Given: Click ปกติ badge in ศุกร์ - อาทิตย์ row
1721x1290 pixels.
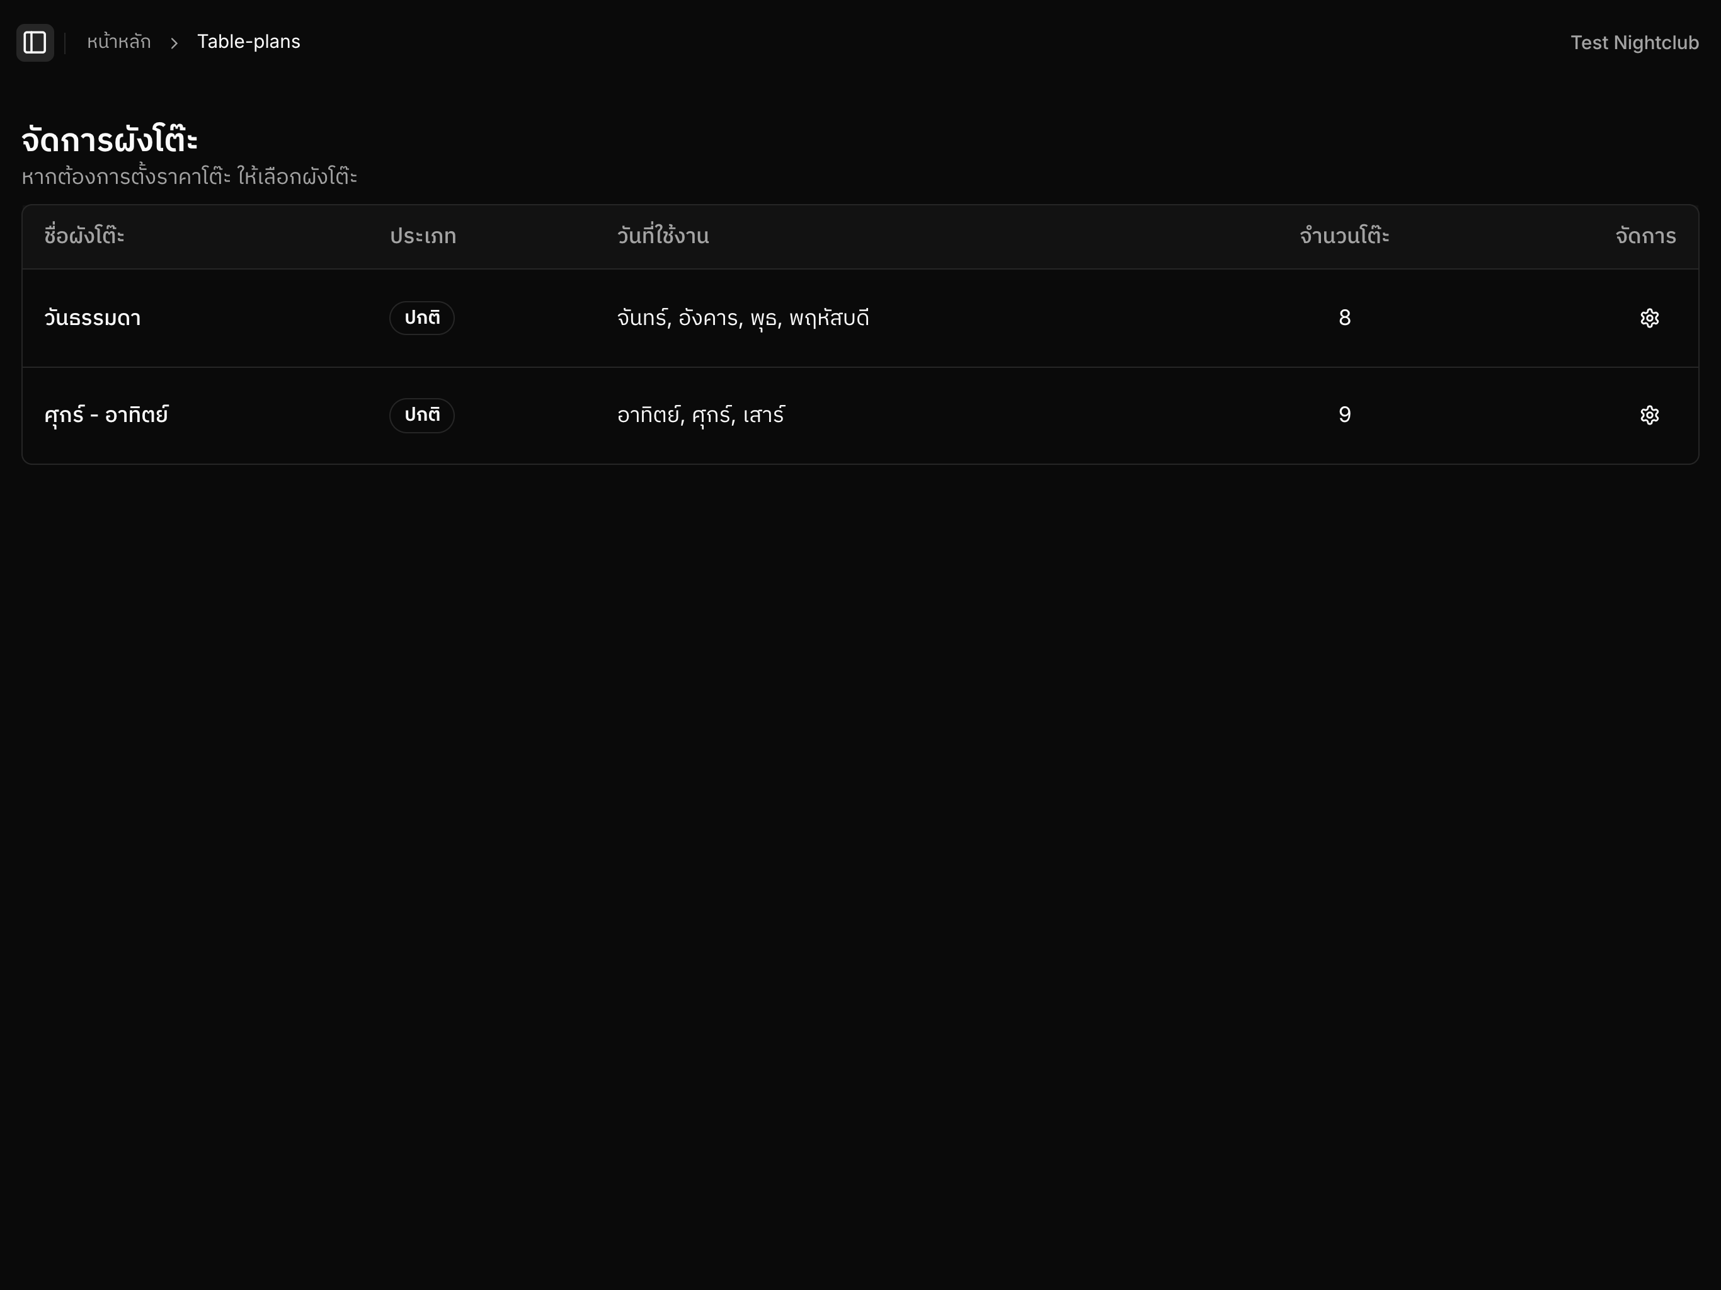Looking at the screenshot, I should click(421, 416).
